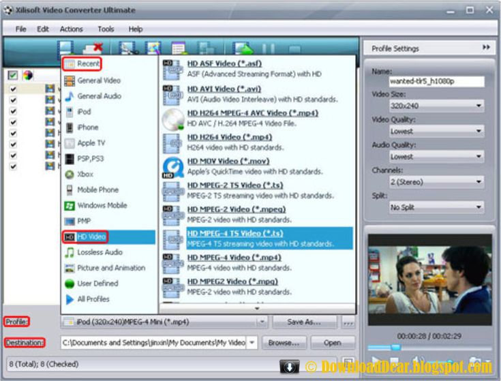Uncheck the seventh file row checkbox
Image resolution: width=501 pixels, height=381 pixels.
pyautogui.click(x=13, y=155)
